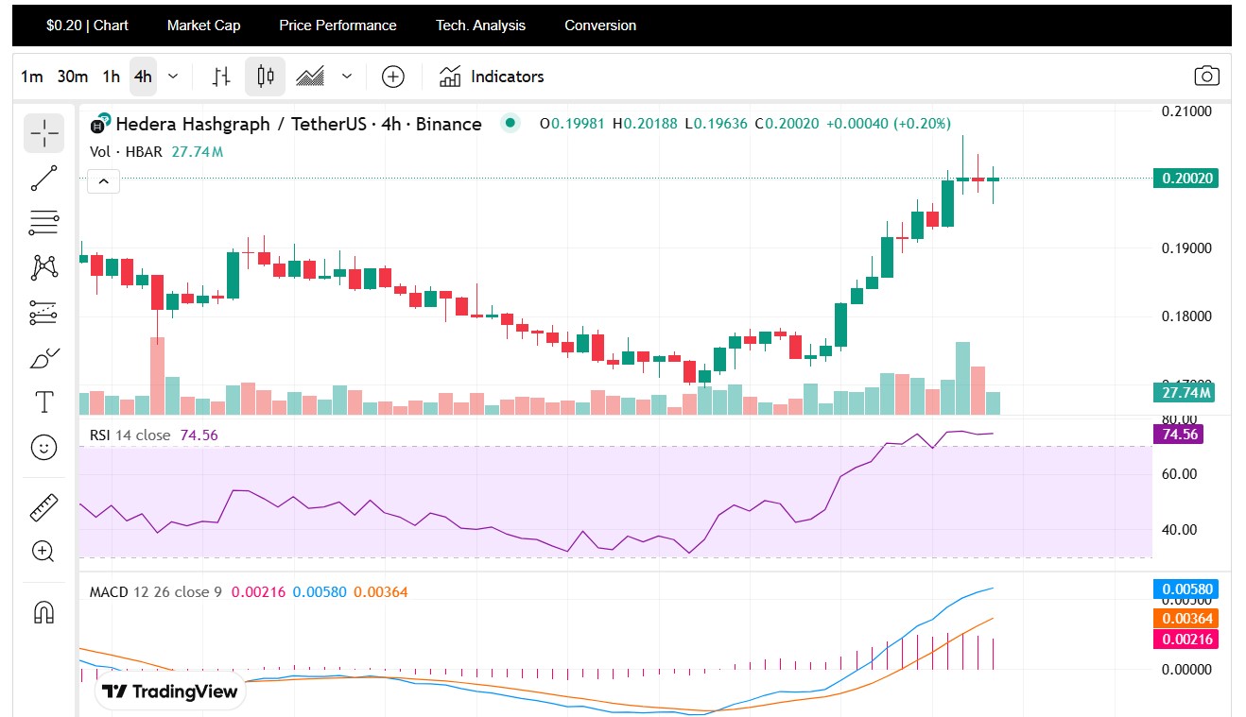Select the Text annotation tool

pos(43,402)
